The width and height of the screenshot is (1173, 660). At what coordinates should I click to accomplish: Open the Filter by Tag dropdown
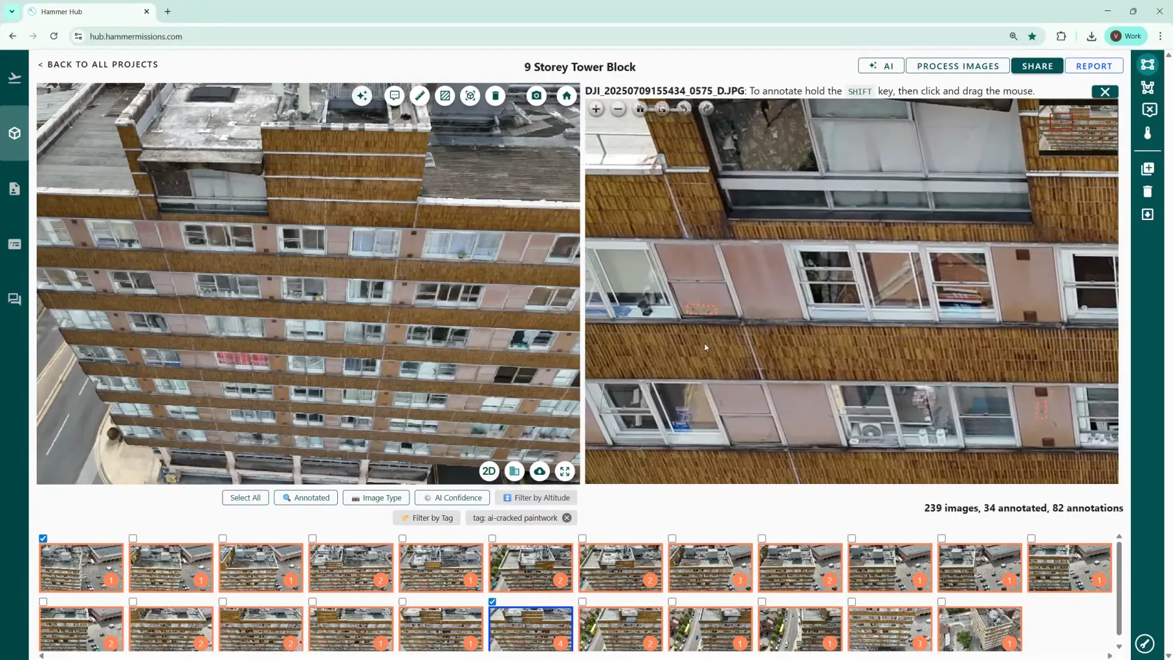(426, 518)
